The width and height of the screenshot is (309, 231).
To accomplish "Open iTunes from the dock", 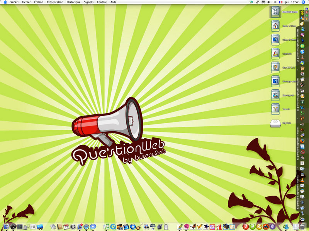I will coord(107,226).
